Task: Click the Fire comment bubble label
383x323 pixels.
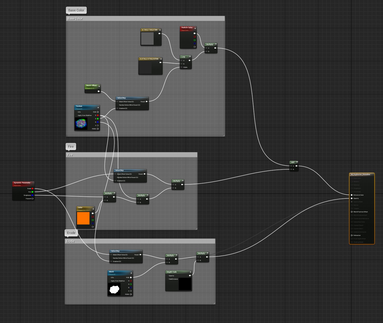Action: pos(71,147)
